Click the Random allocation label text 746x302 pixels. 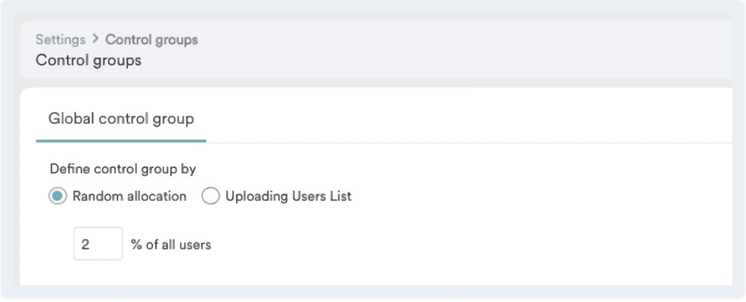tap(129, 196)
